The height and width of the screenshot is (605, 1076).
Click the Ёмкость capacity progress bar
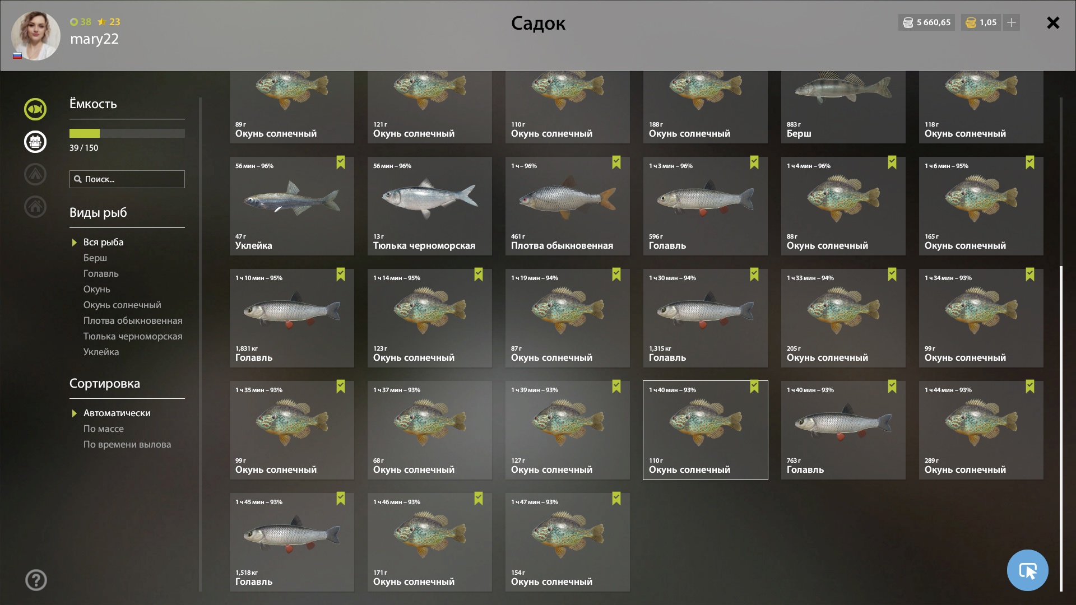coord(127,133)
